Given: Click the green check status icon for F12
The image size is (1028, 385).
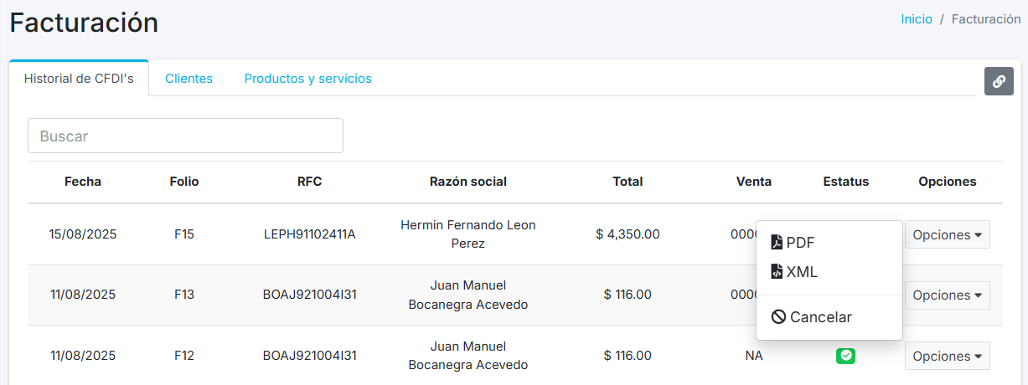Looking at the screenshot, I should [x=845, y=356].
